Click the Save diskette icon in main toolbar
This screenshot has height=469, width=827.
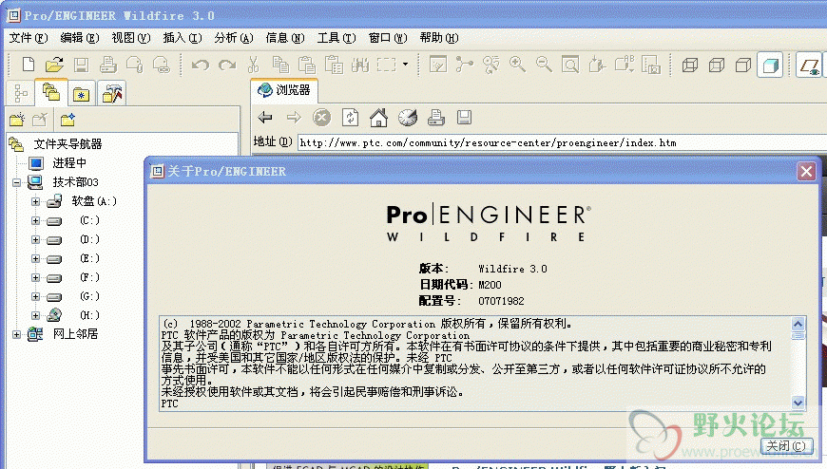coord(81,65)
